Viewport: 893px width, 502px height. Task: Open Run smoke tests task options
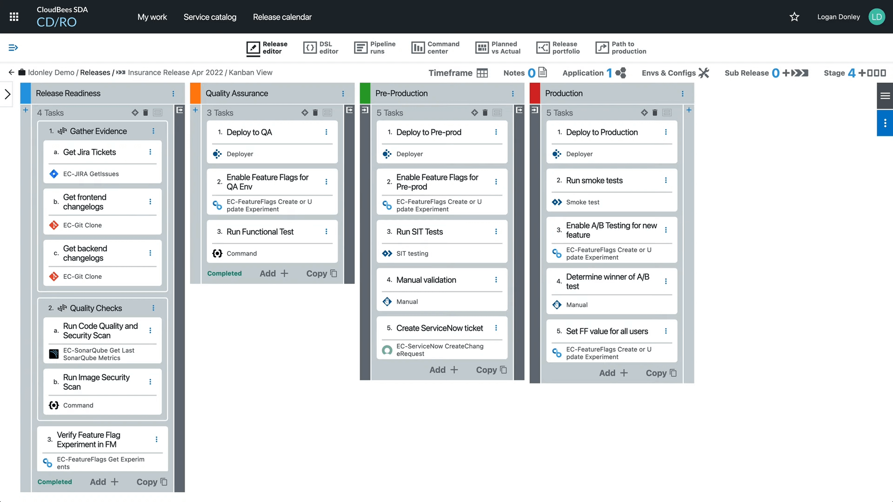tap(666, 180)
